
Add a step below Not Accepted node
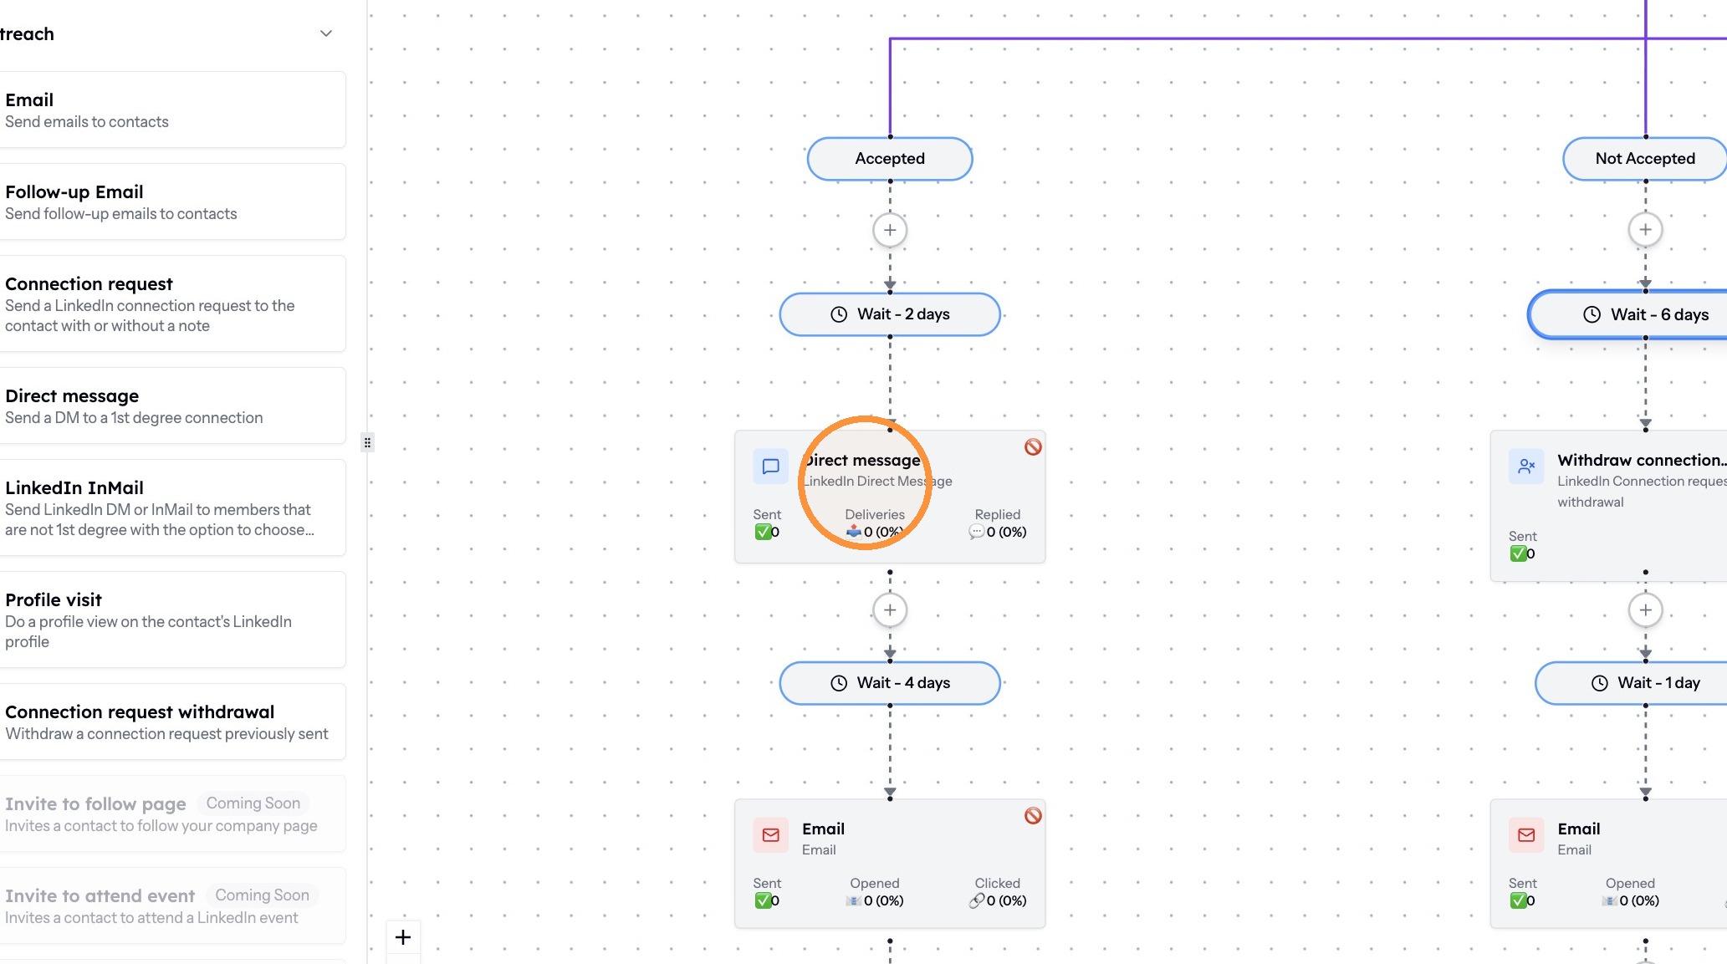click(x=1645, y=230)
